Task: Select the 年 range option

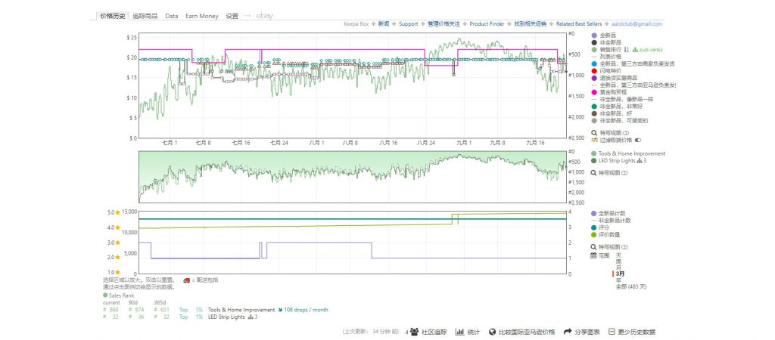Action: tap(618, 280)
